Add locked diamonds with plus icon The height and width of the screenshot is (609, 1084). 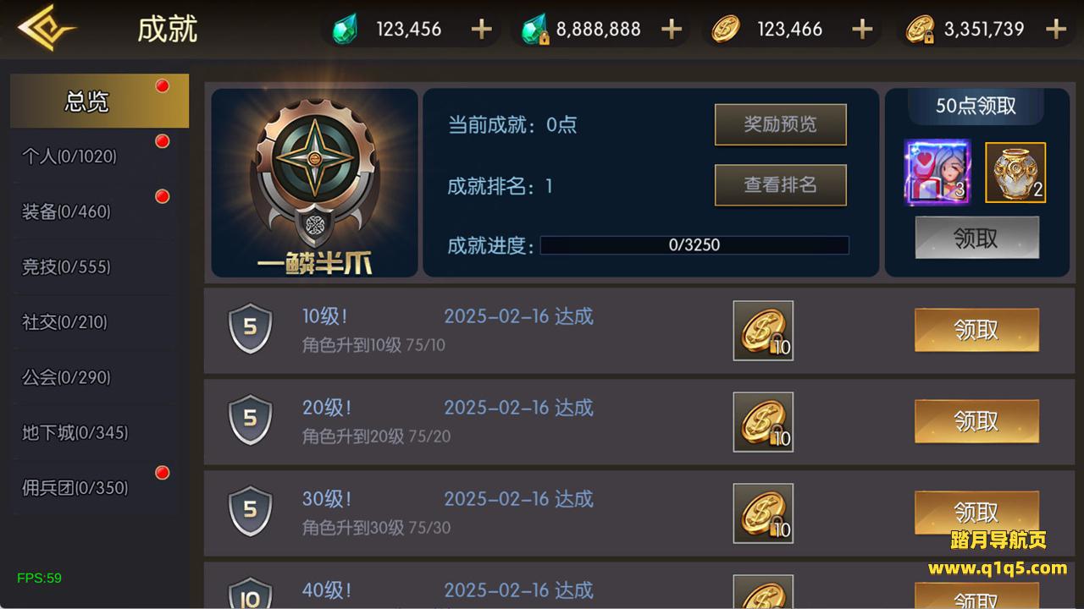click(672, 30)
